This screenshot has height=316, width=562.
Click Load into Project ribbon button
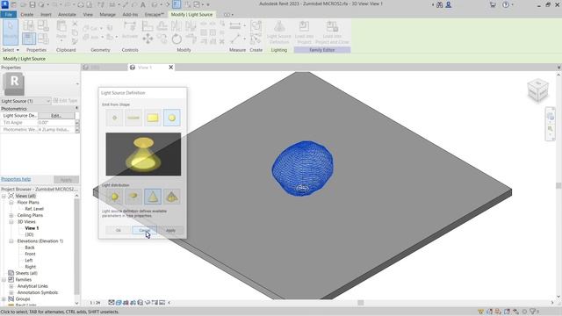pos(304,32)
